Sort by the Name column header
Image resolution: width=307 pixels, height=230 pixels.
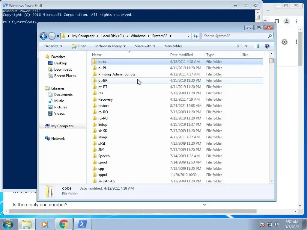(x=129, y=55)
